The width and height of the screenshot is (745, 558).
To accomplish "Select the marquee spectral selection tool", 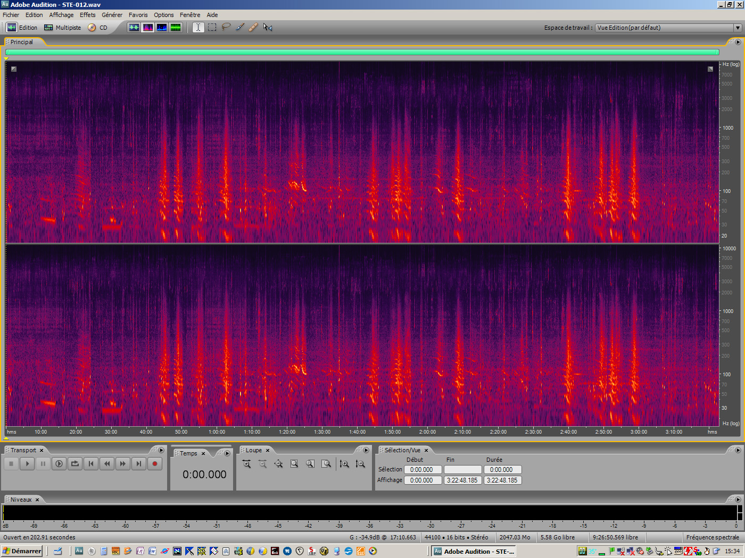I will [212, 27].
